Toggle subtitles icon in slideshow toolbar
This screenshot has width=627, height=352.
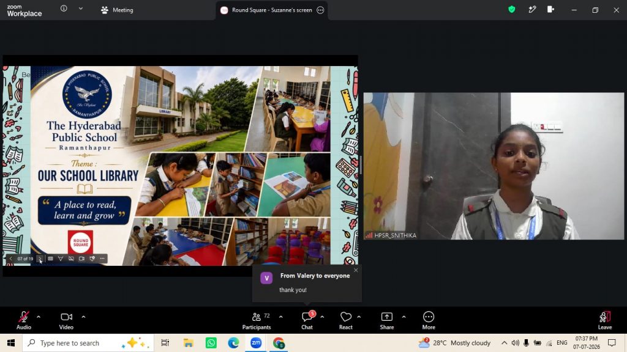pos(71,258)
